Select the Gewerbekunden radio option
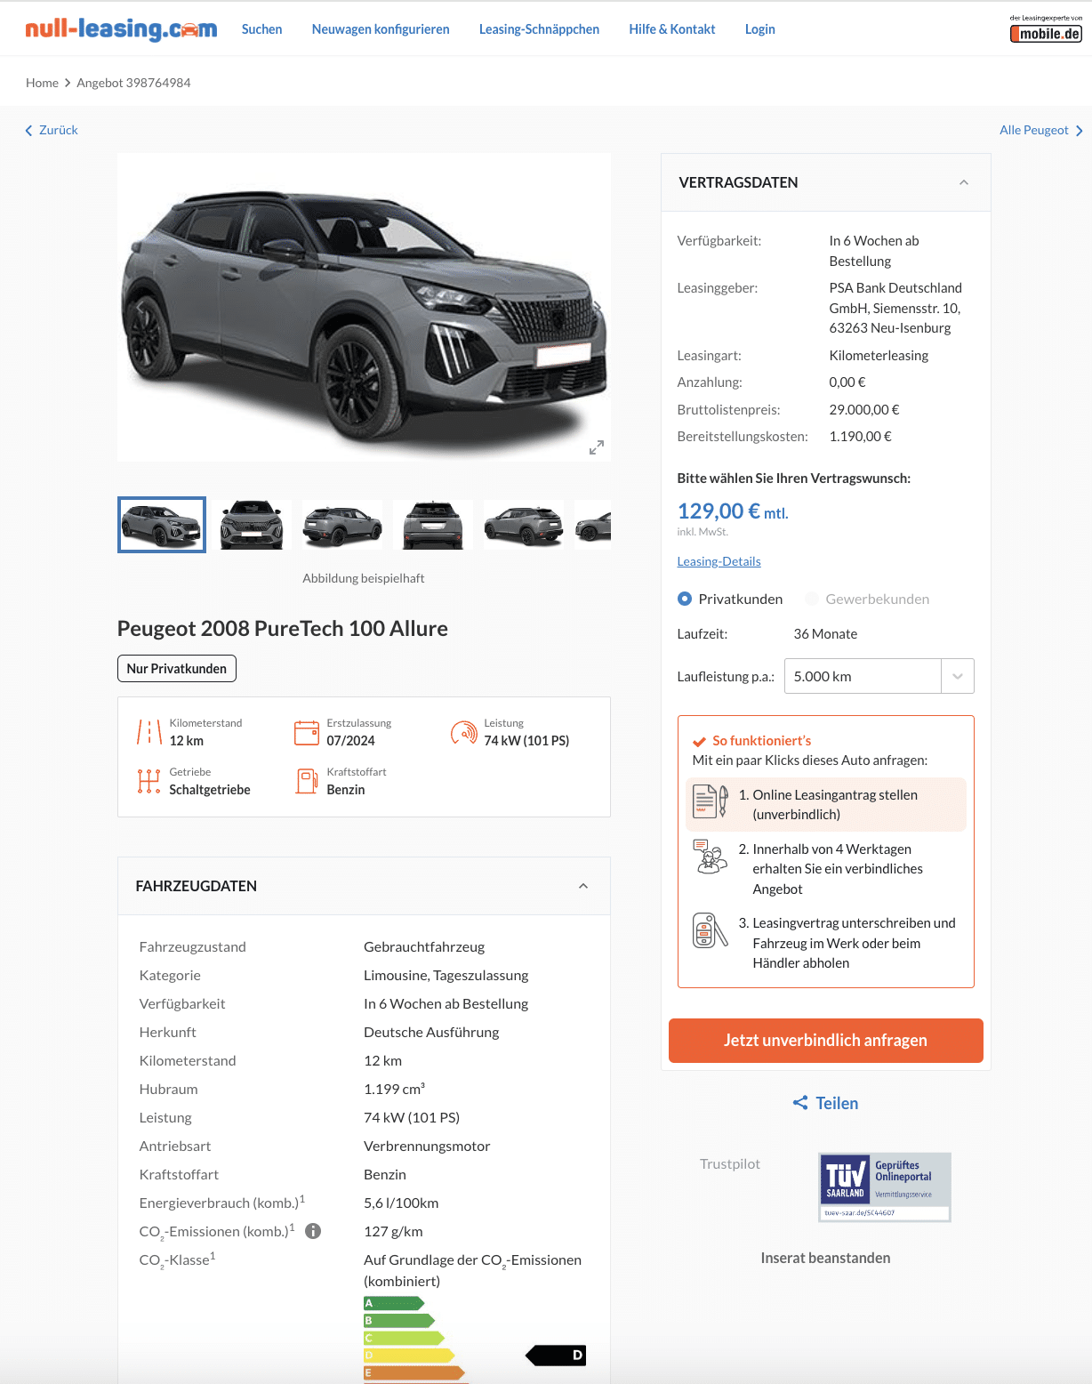 (812, 599)
